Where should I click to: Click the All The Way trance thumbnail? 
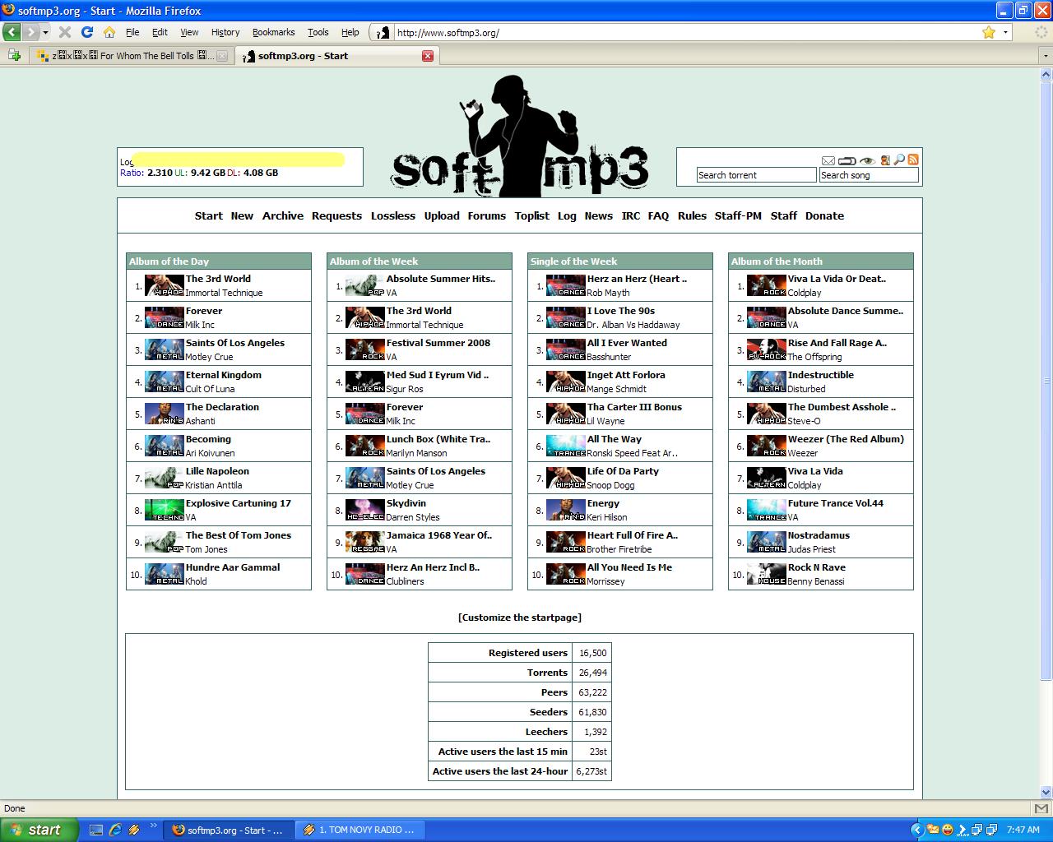click(x=566, y=446)
